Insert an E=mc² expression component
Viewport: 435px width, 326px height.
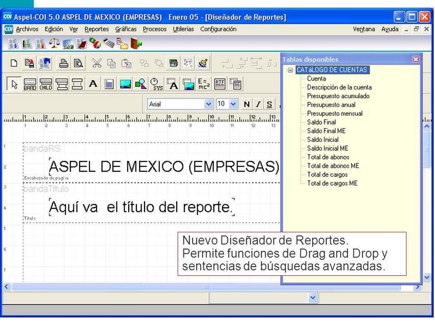[203, 84]
